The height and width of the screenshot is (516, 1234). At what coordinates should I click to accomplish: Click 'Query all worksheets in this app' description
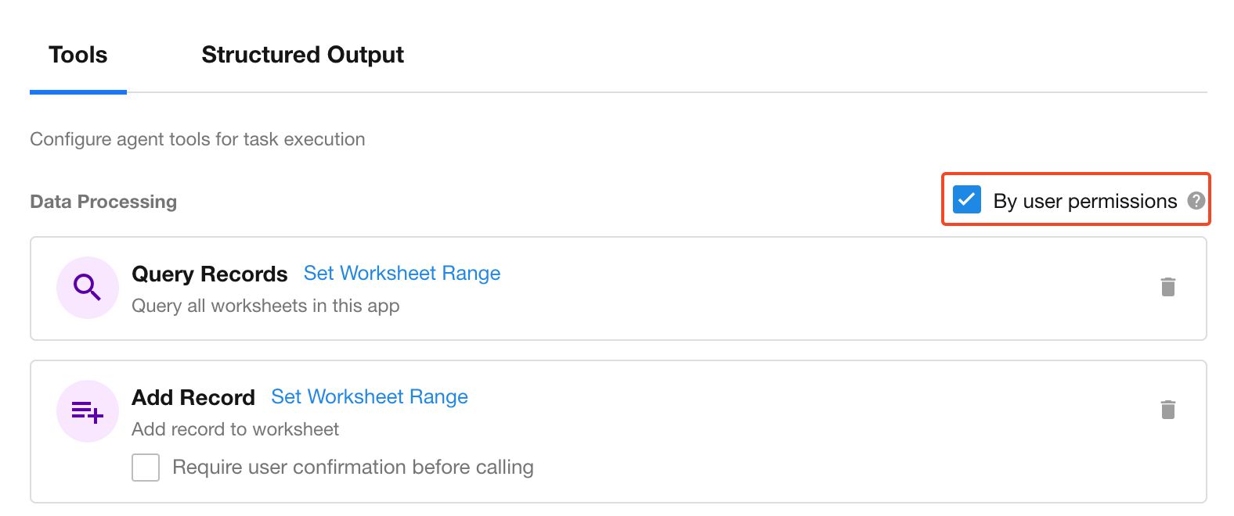(x=265, y=306)
